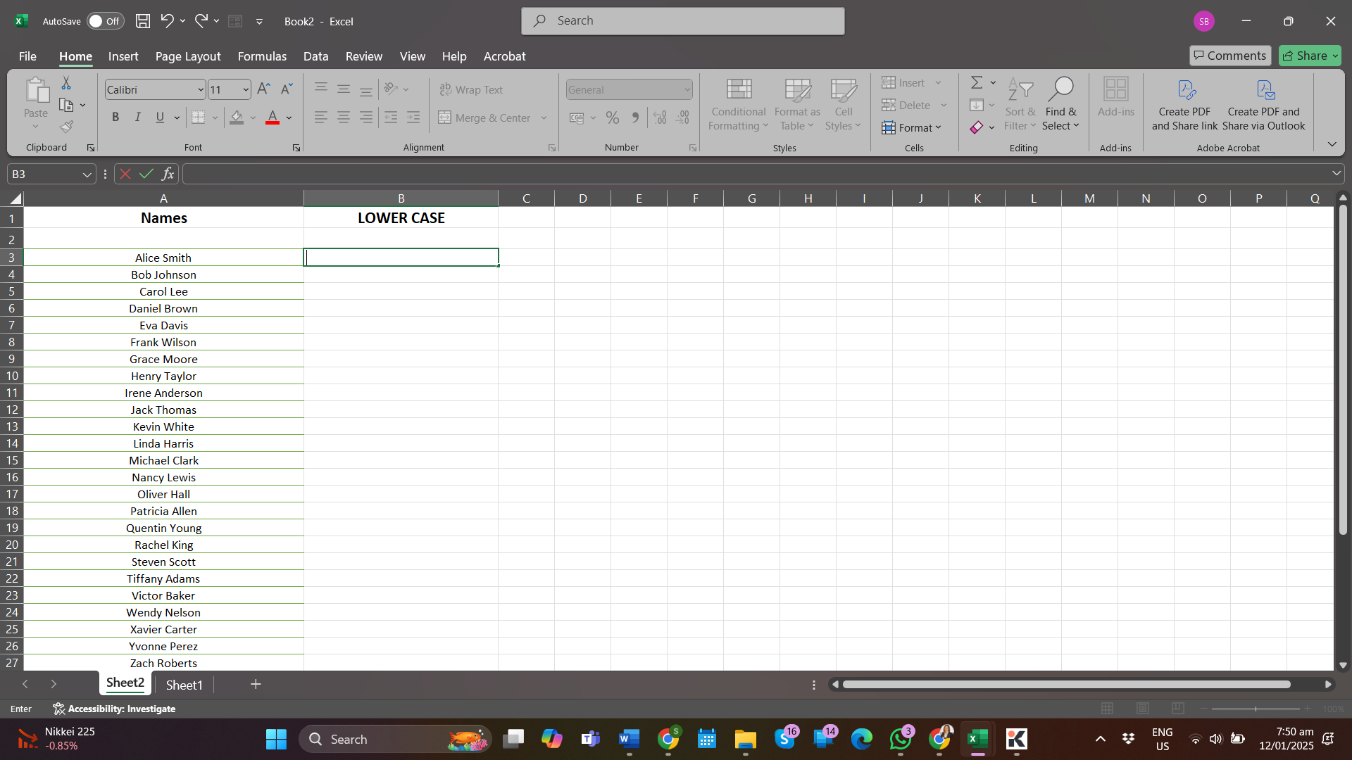Screen dimensions: 1352x760
Task: Open the font name Calibri dropdown
Action: click(x=200, y=89)
